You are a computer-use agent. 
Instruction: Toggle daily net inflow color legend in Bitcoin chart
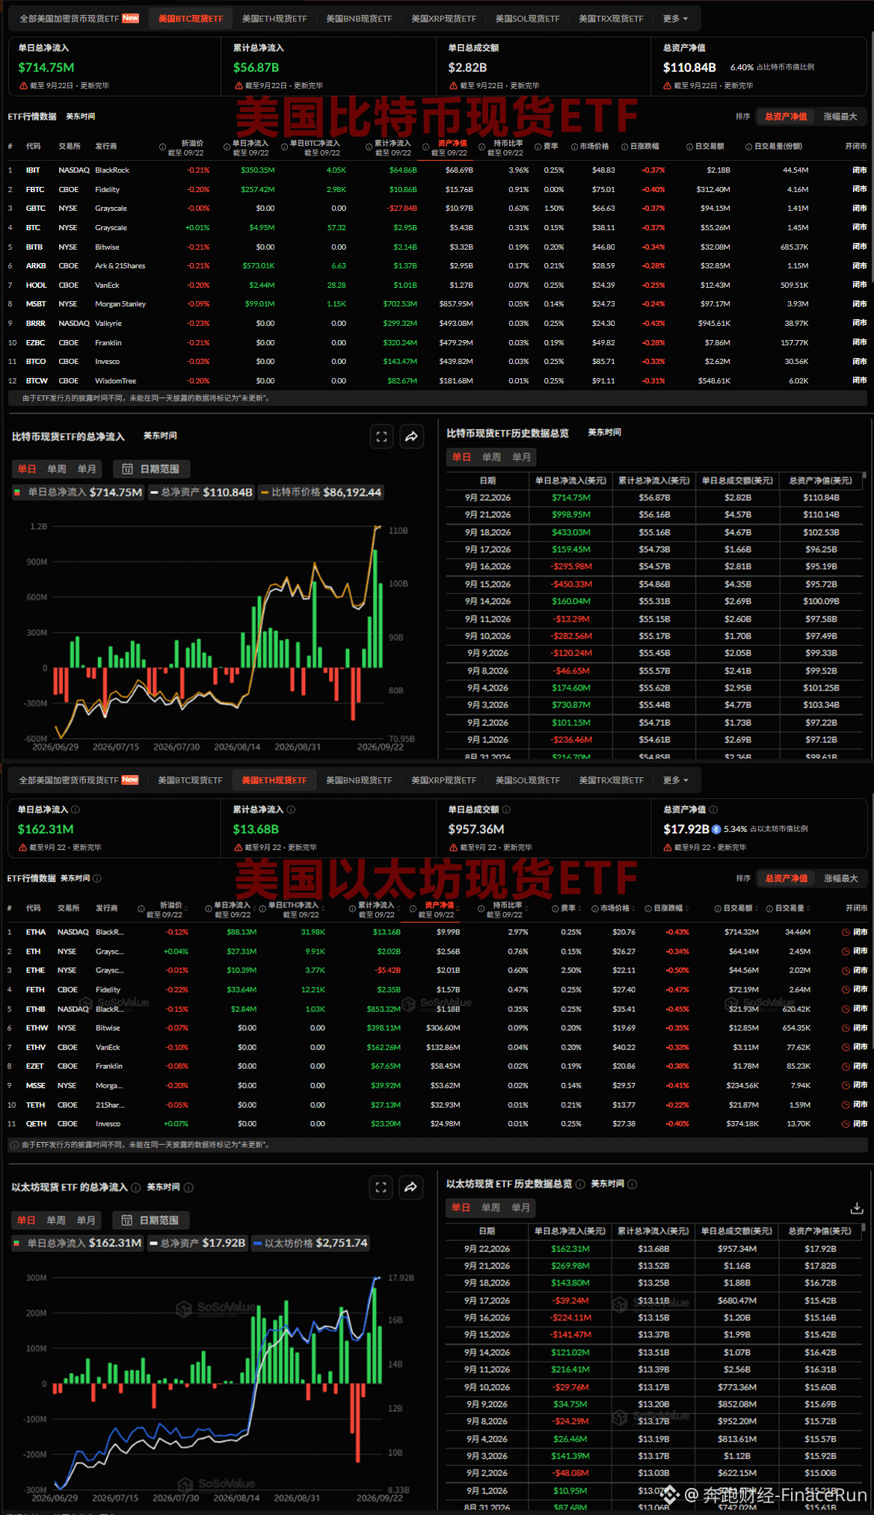tap(16, 493)
